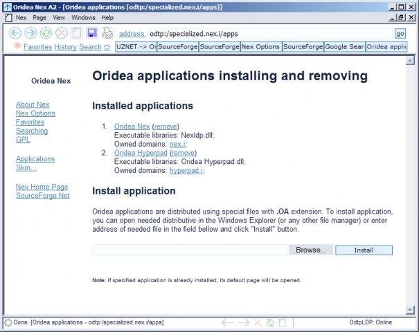Screen dimensions: 419x332
Task: Open SourceForge.Net sidebar link
Action: click(43, 196)
